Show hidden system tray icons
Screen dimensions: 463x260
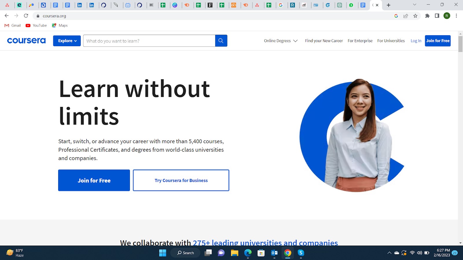[x=389, y=253]
